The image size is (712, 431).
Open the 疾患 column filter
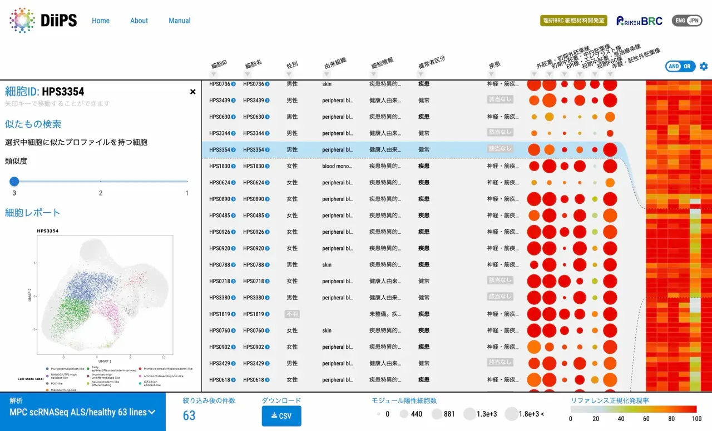pos(491,74)
